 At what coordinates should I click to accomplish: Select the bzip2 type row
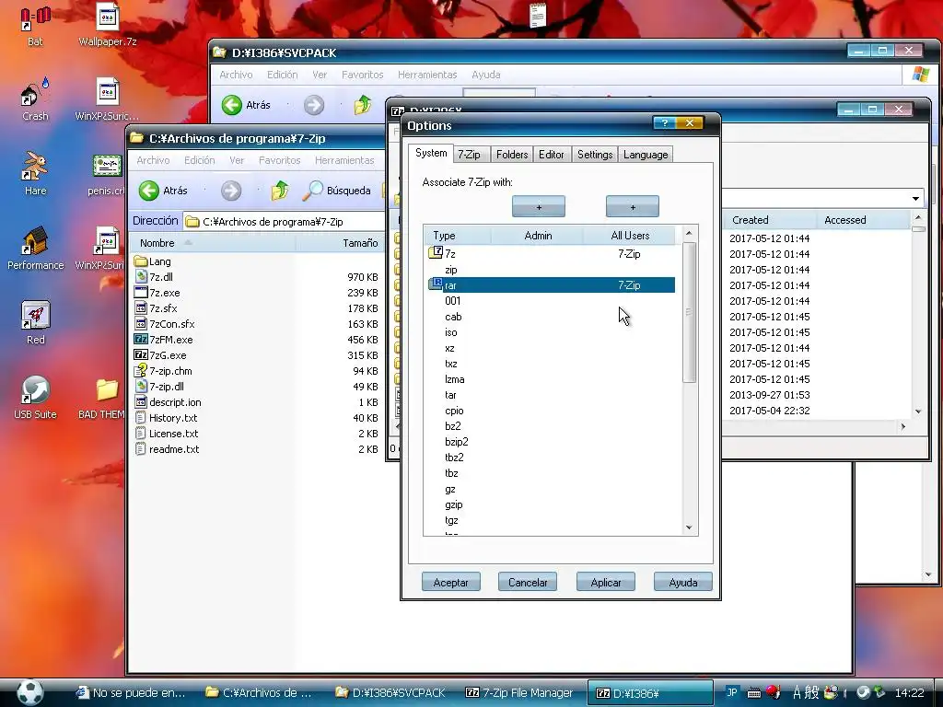(551, 441)
